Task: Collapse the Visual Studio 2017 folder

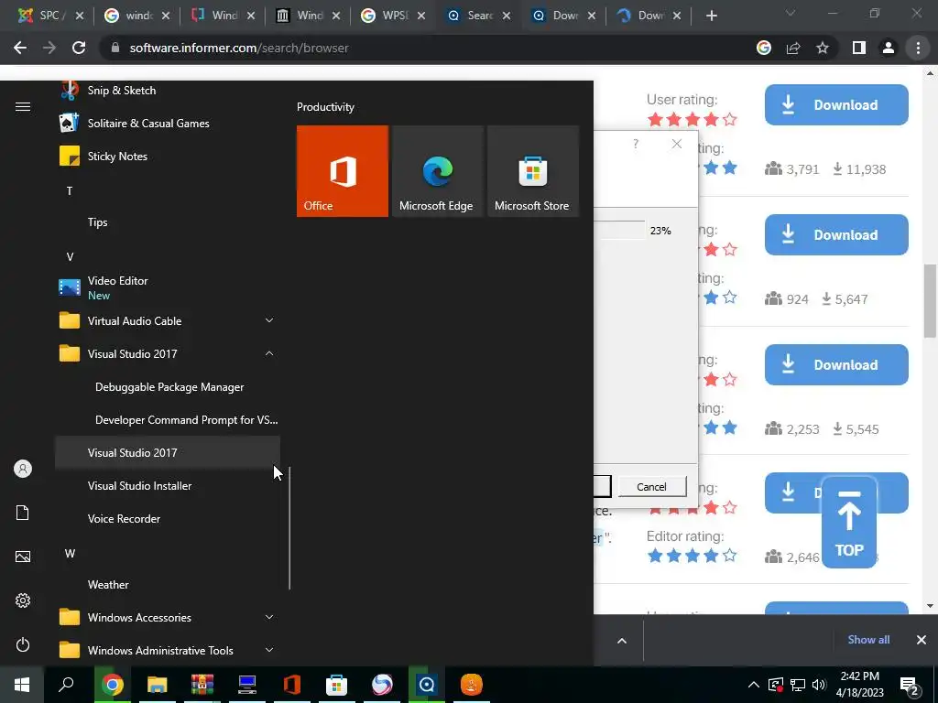Action: (168, 354)
